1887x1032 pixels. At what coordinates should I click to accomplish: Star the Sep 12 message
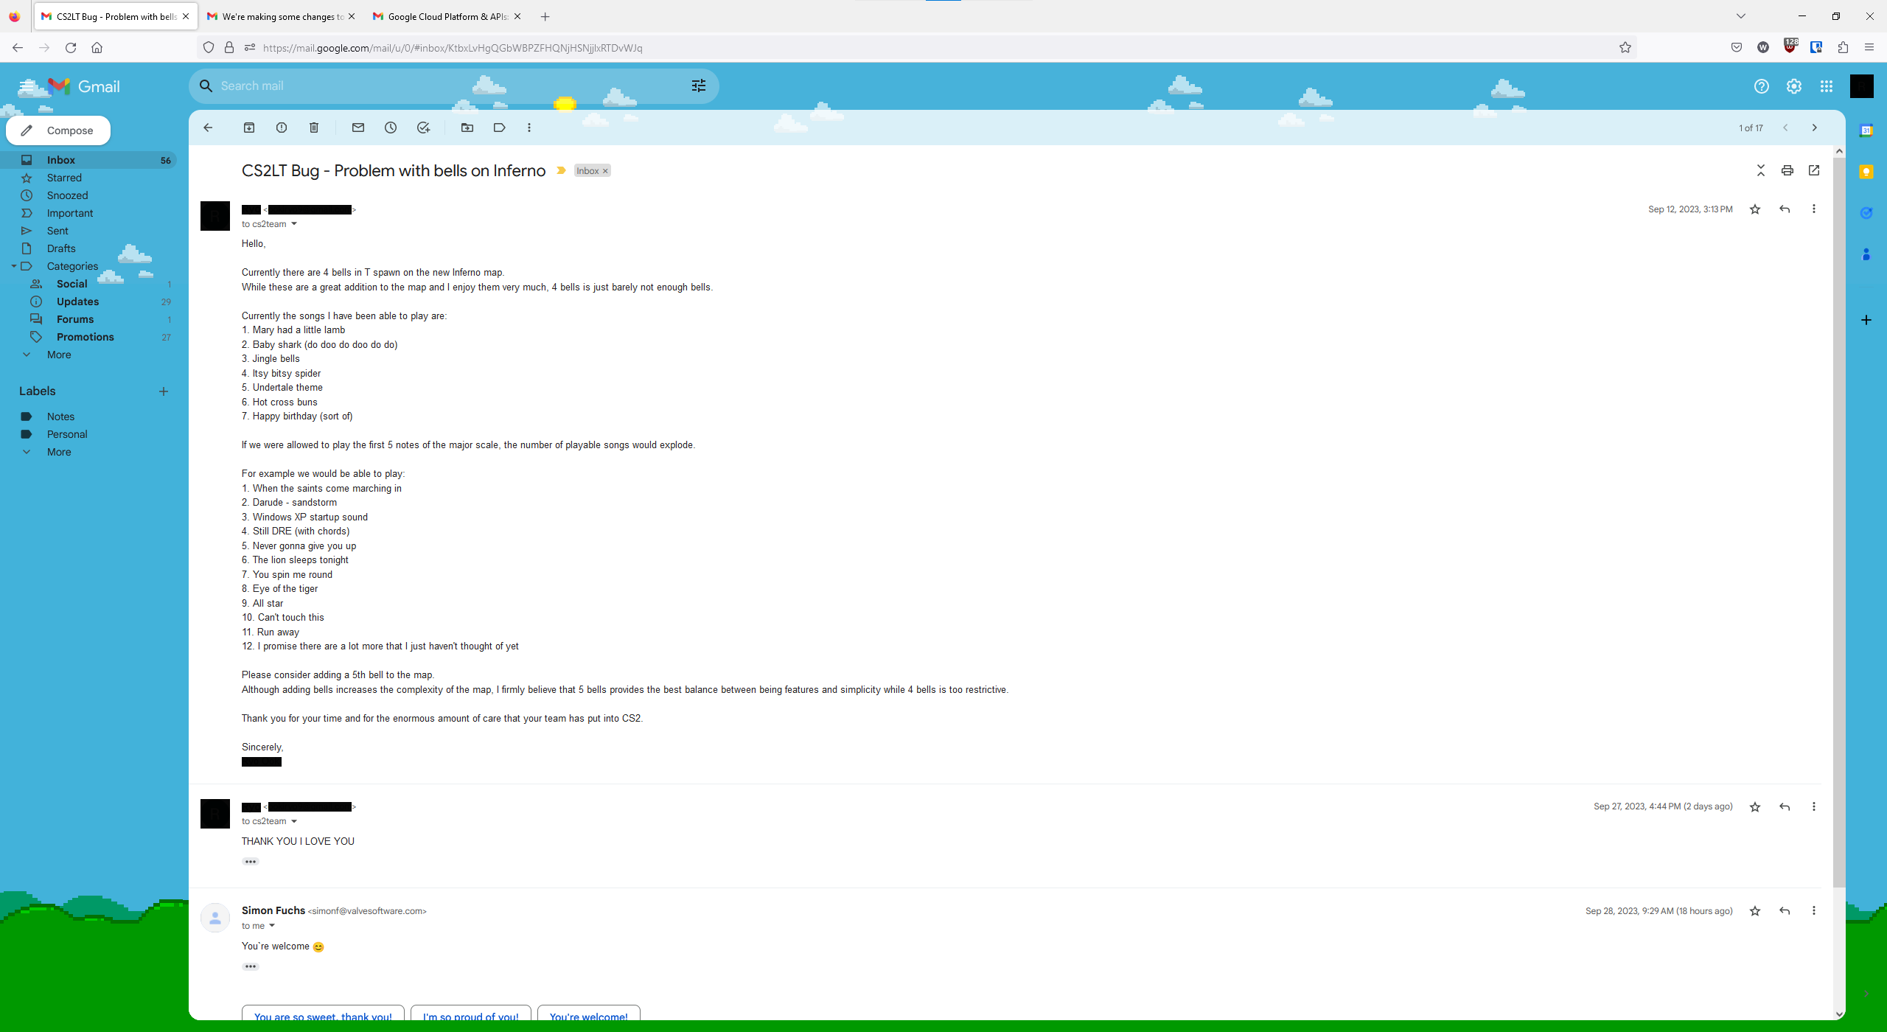(1755, 209)
